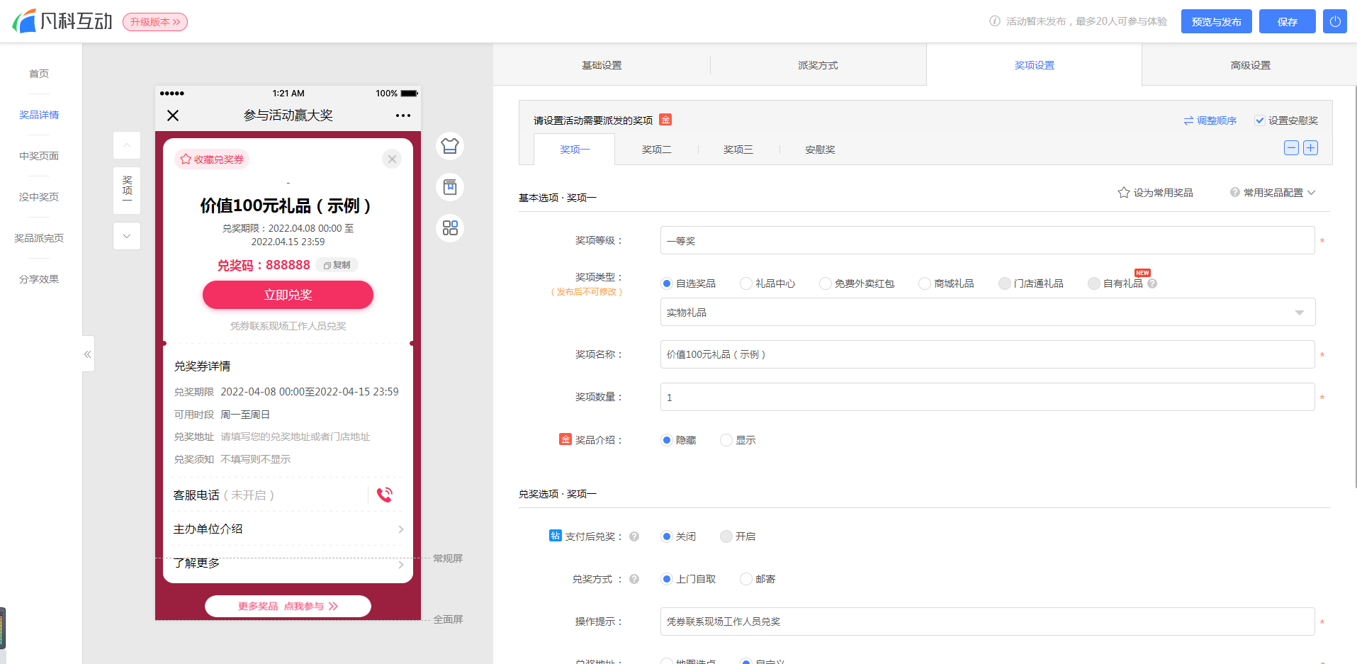Open the 派奖方式 tab
The image size is (1357, 664).
click(818, 65)
